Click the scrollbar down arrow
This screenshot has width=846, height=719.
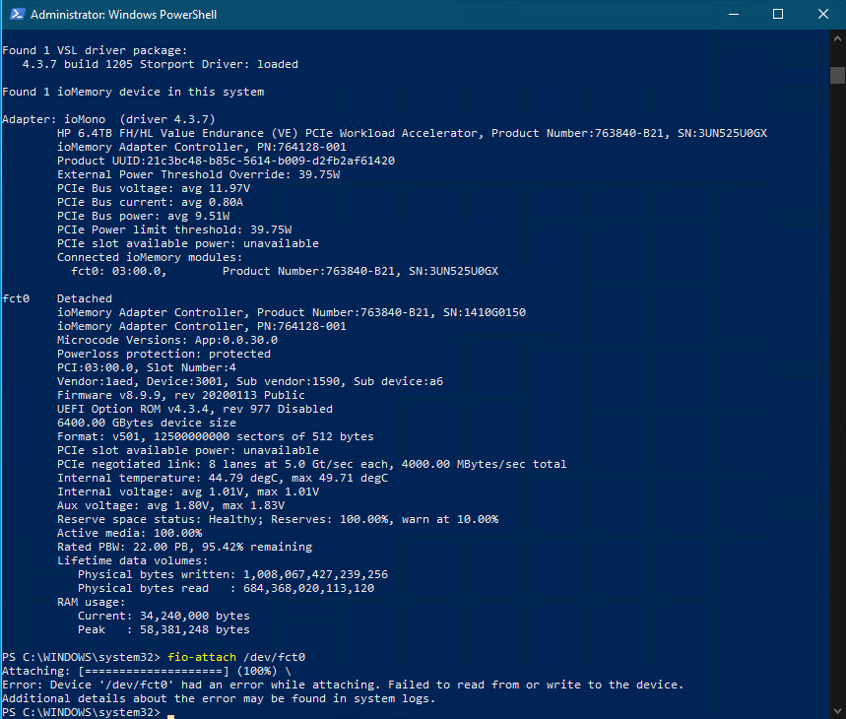pos(837,710)
